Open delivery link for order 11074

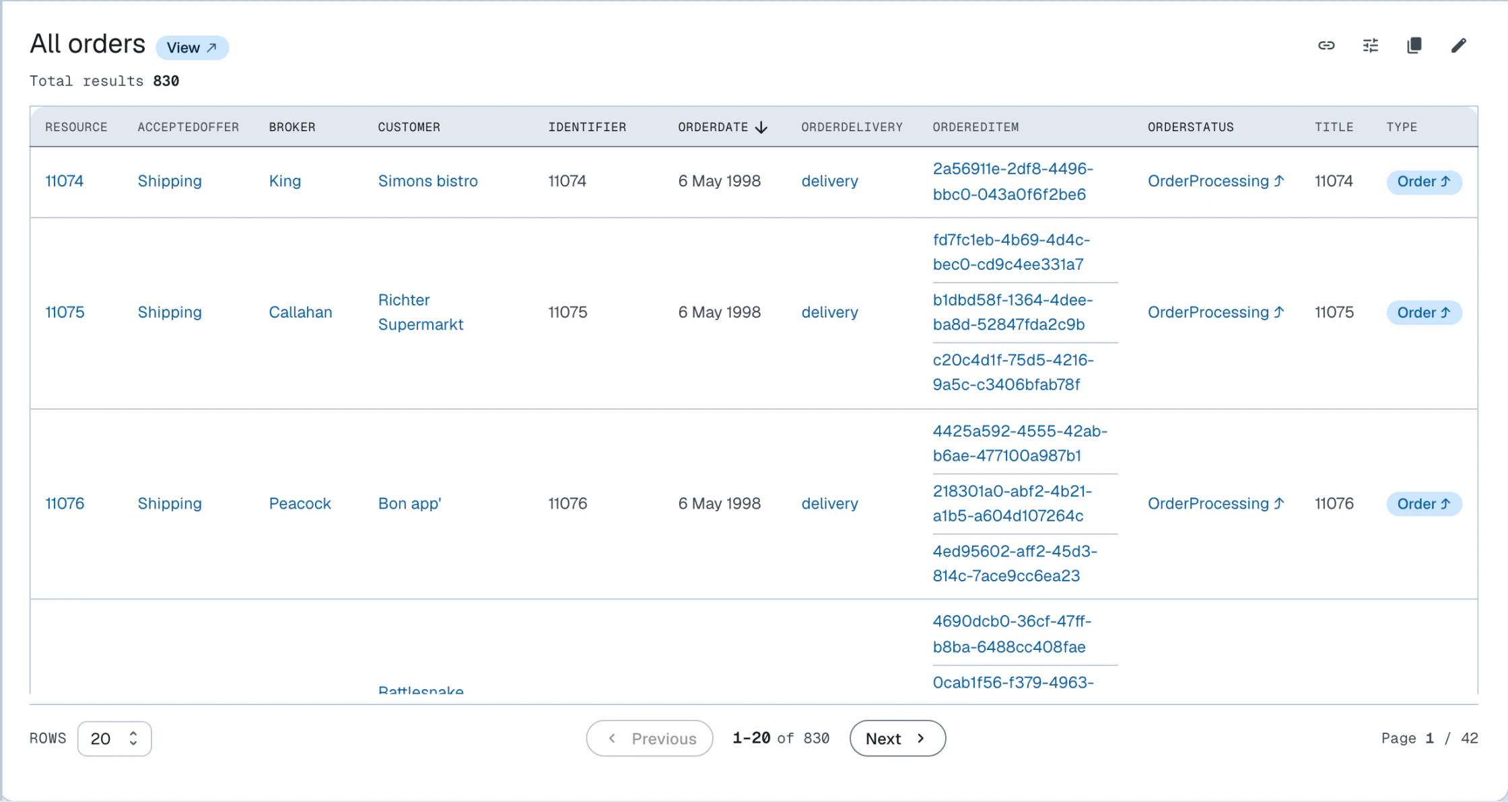[829, 181]
